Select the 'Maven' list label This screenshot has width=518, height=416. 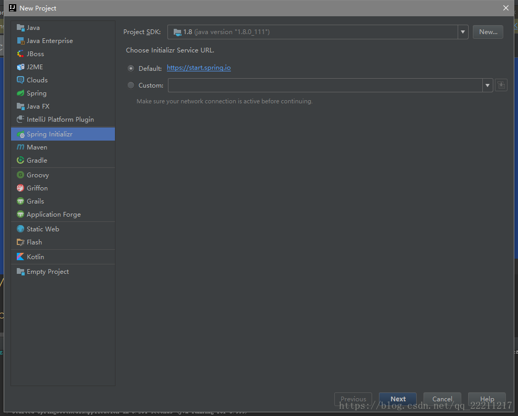(37, 147)
